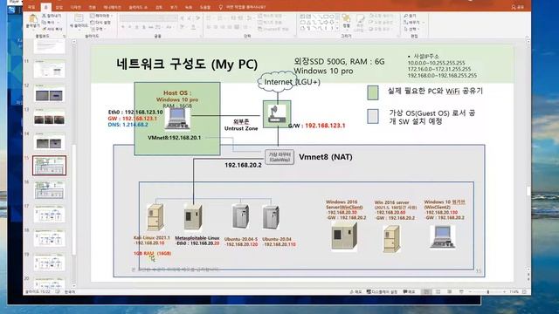Click the 'VMnet8:192.168.20.1' text
Image resolution: width=559 pixels, height=314 pixels.
point(175,138)
